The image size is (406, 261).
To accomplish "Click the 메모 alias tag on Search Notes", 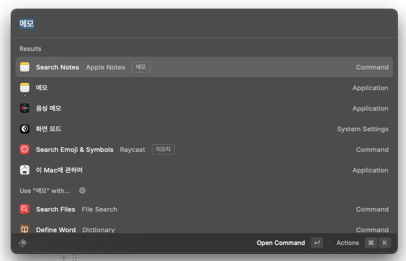I will pos(141,67).
